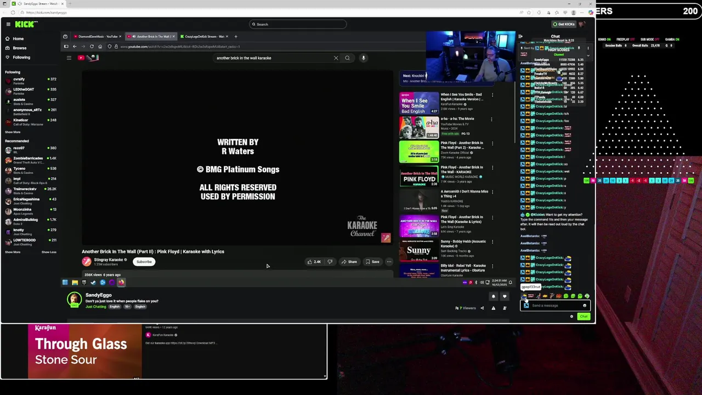Show more recommended channels
This screenshot has height=395, width=702.
(13, 252)
